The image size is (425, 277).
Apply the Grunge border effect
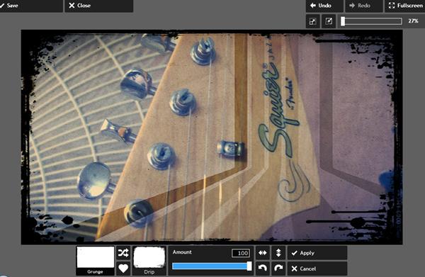pyautogui.click(x=317, y=253)
